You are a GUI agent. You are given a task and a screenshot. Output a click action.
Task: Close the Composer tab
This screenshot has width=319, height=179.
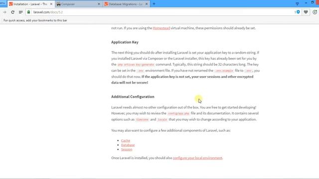tap(99, 4)
